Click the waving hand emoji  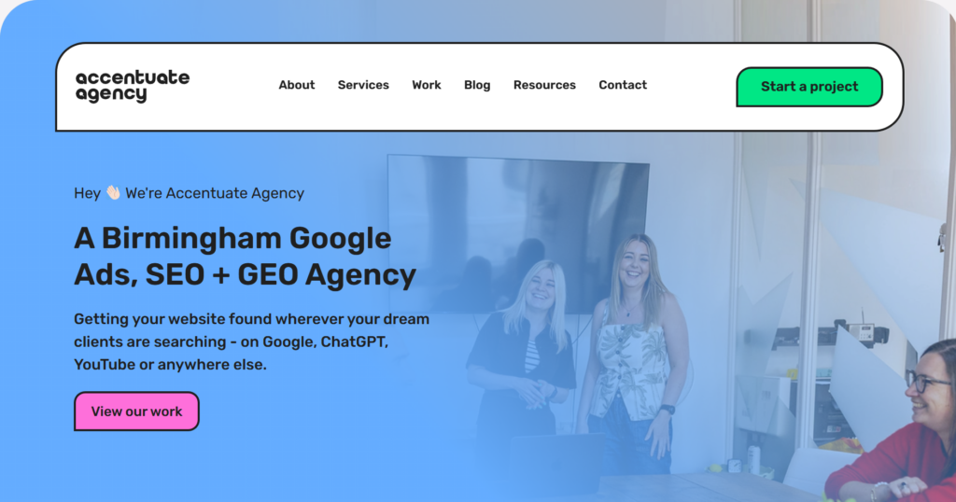pyautogui.click(x=113, y=193)
